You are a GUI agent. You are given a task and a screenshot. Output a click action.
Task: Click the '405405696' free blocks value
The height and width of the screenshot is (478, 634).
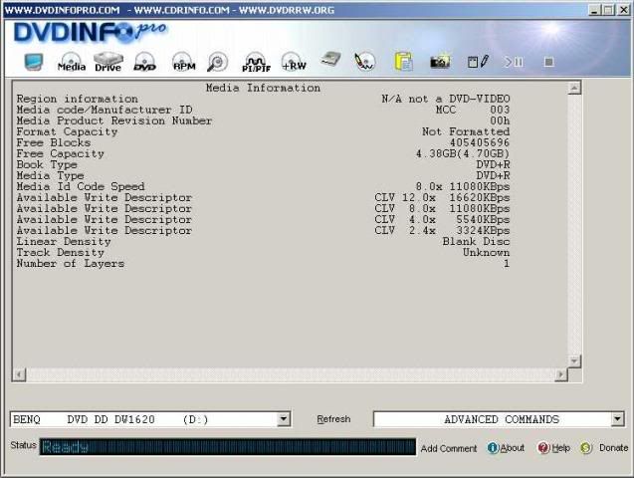tap(480, 142)
